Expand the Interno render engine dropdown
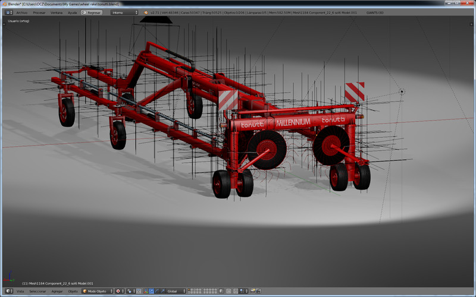Viewport: 476px width, 297px height. [124, 12]
